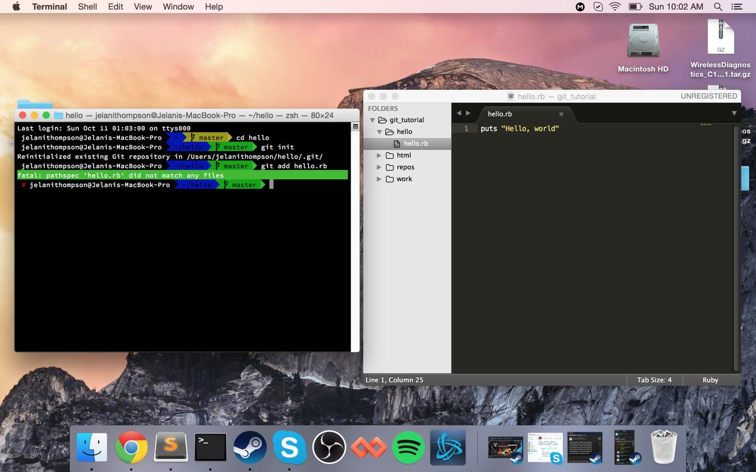This screenshot has width=756, height=472.
Task: Open the Trash in the Dock
Action: tap(663, 447)
